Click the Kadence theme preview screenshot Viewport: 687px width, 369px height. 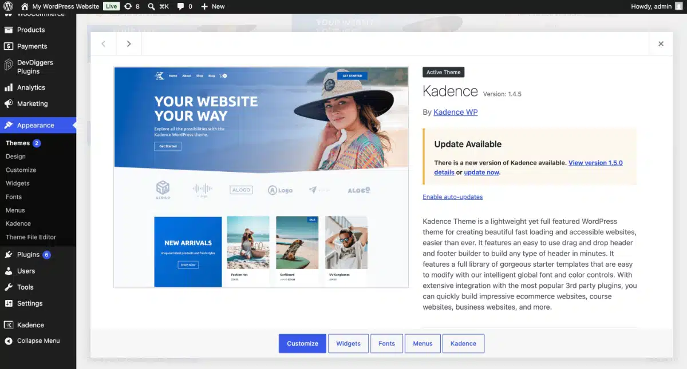261,177
